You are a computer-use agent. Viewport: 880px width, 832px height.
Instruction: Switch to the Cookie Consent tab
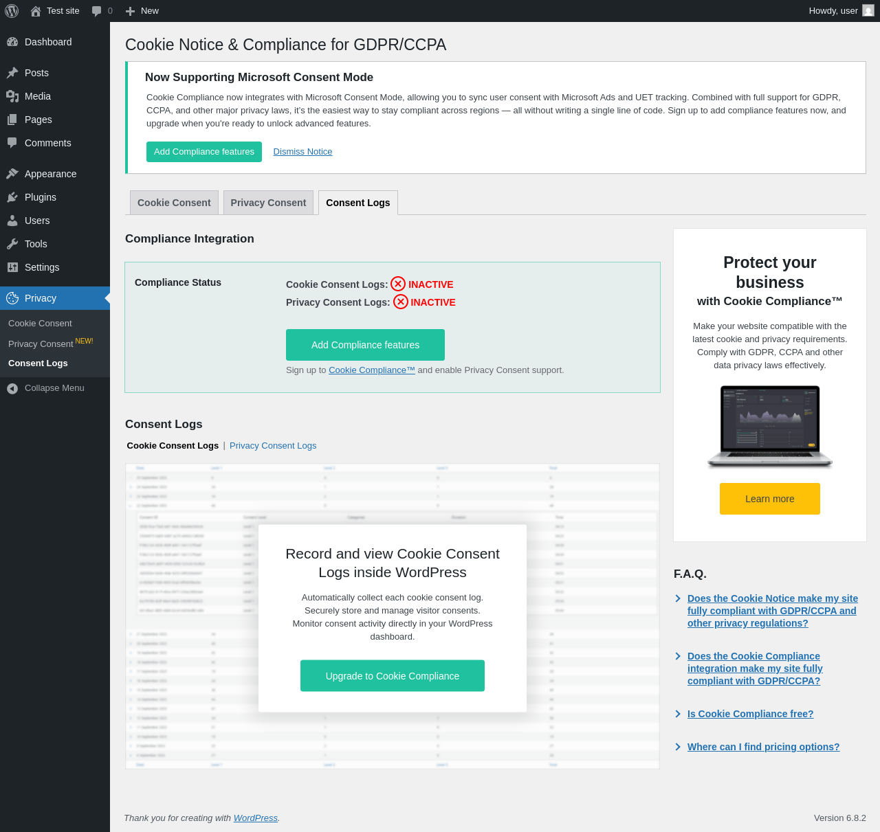[174, 203]
